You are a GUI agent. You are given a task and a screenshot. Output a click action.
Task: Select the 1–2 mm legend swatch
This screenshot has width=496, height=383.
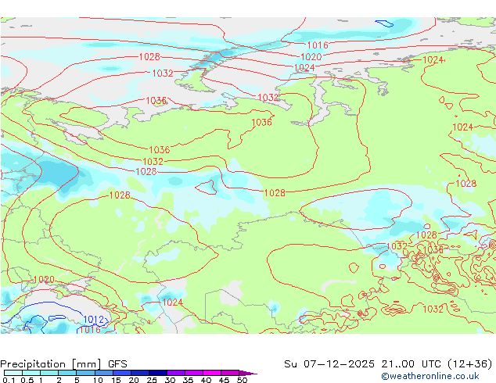click(x=49, y=373)
